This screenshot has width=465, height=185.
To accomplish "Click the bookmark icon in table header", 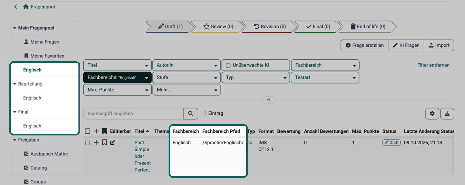I will (x=104, y=131).
